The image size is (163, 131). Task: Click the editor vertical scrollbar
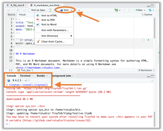tap(154, 28)
